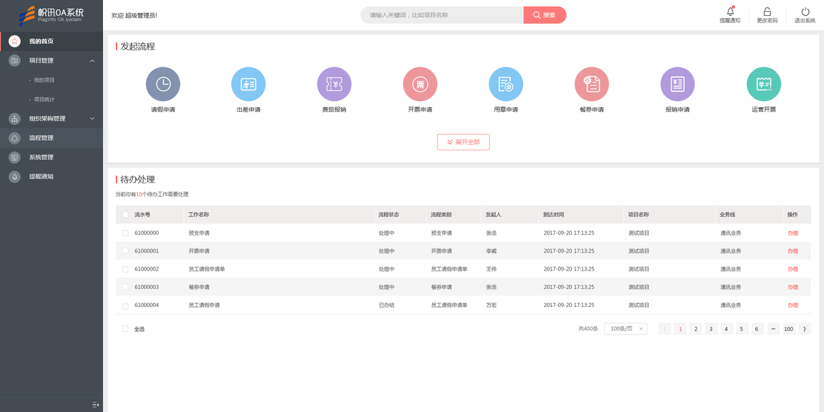The height and width of the screenshot is (412, 824).
Task: Go to page 5
Action: (x=742, y=329)
